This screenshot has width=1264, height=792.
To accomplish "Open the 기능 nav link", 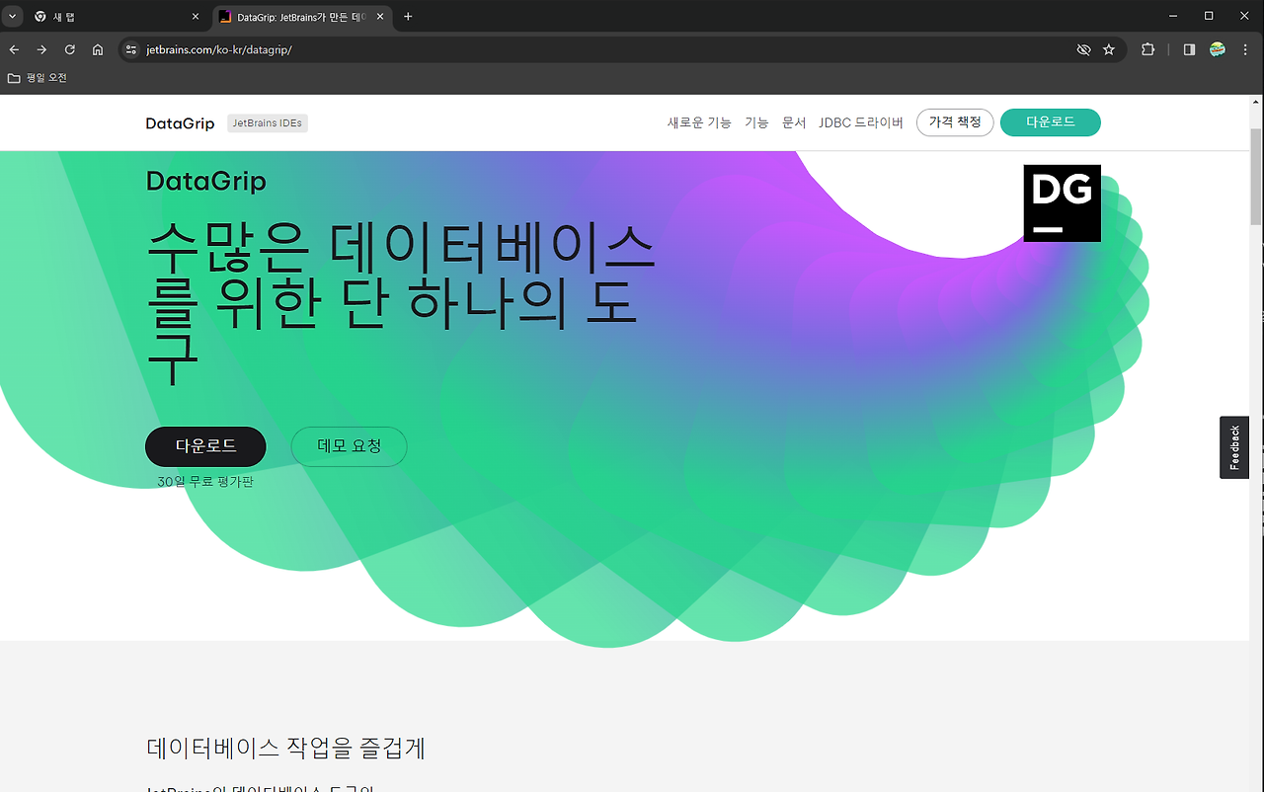I will pos(756,122).
